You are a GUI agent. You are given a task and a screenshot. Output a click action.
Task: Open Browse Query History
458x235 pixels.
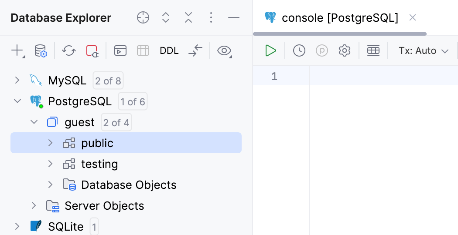click(299, 50)
